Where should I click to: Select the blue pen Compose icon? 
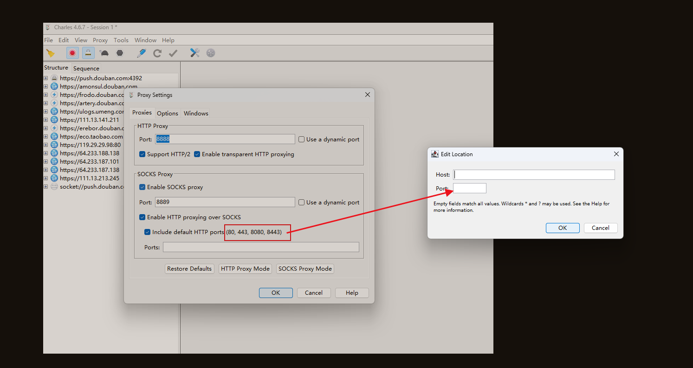click(x=141, y=53)
